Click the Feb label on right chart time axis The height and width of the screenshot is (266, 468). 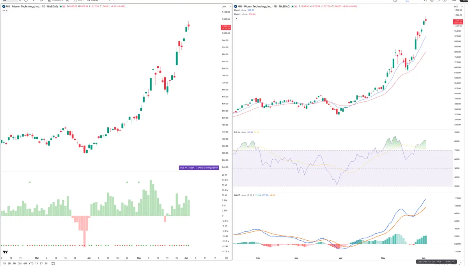tap(258, 258)
